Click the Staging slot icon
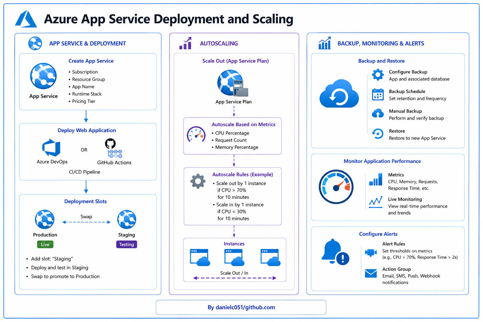Screen dimensions: 483x322 click(x=127, y=219)
